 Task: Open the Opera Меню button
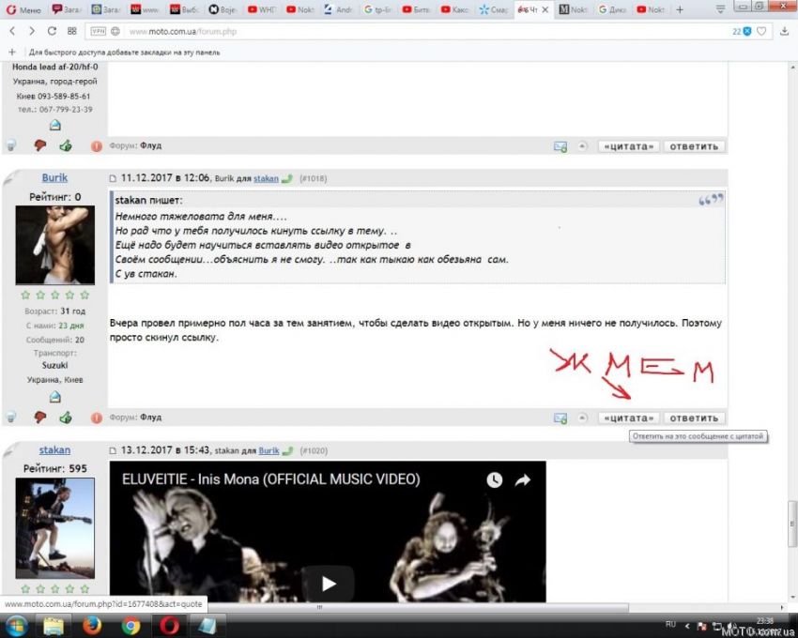tap(23, 9)
